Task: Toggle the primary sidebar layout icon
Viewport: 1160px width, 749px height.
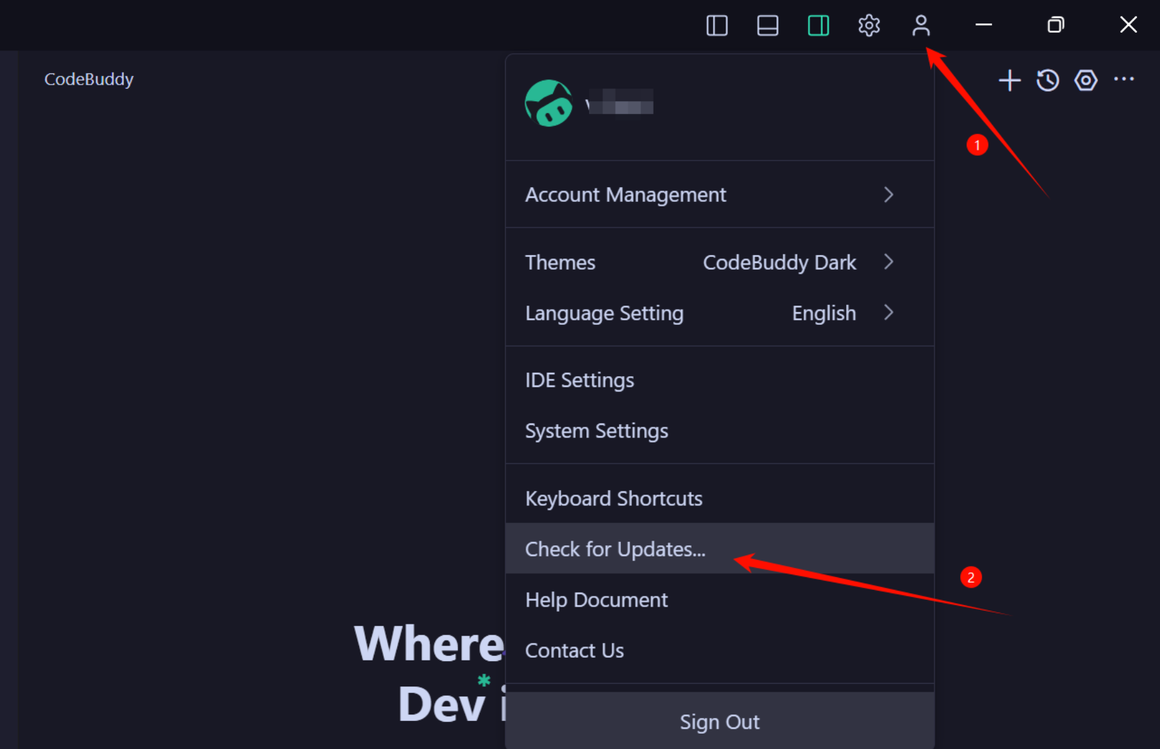Action: (x=716, y=25)
